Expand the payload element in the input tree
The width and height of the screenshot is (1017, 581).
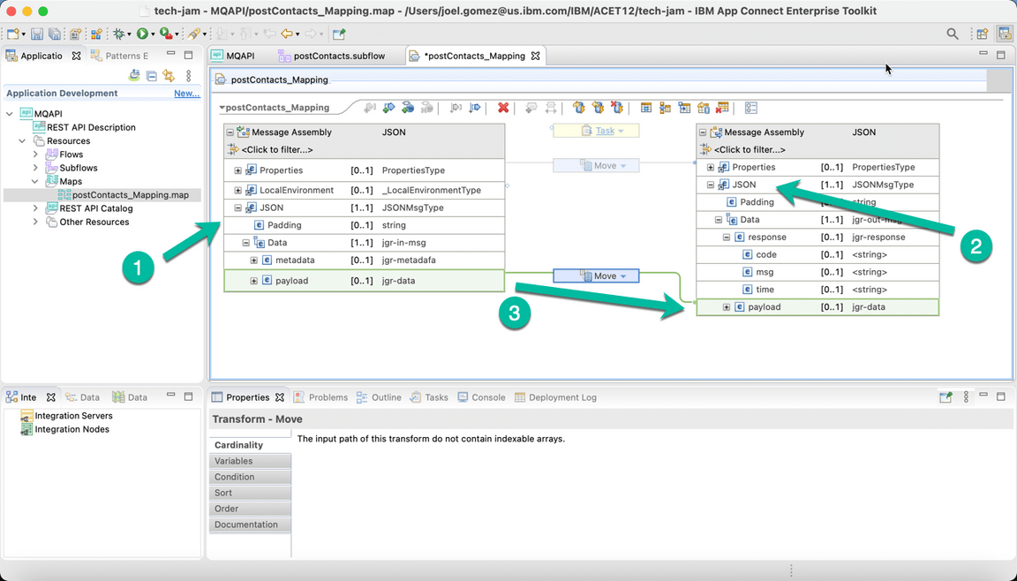(253, 280)
